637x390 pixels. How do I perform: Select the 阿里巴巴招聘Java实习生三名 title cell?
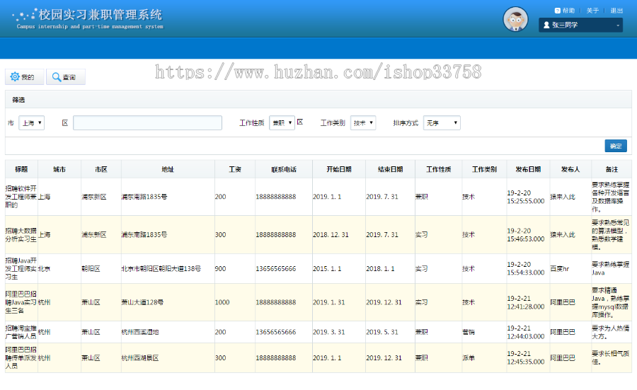pyautogui.click(x=21, y=302)
